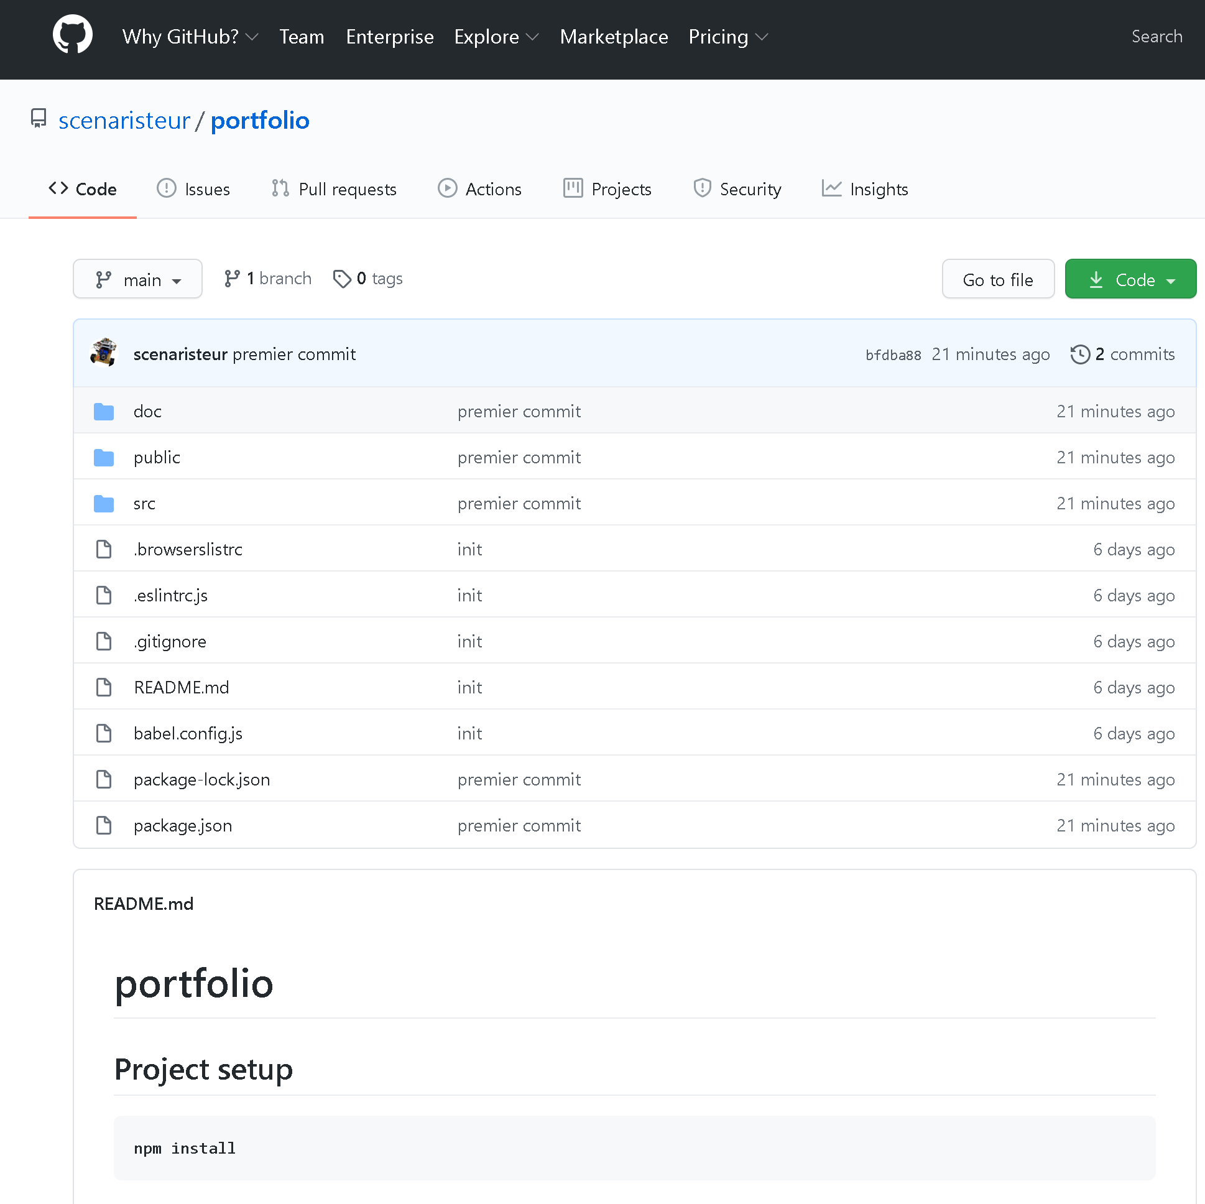Viewport: 1205px width, 1204px height.
Task: Click the tags icon showing 0 tags
Action: pos(343,279)
